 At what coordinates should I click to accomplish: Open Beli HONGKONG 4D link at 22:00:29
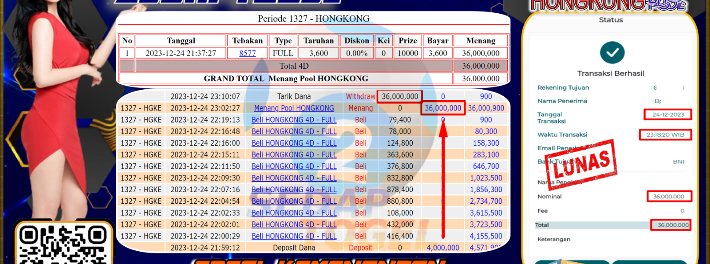pos(294,236)
